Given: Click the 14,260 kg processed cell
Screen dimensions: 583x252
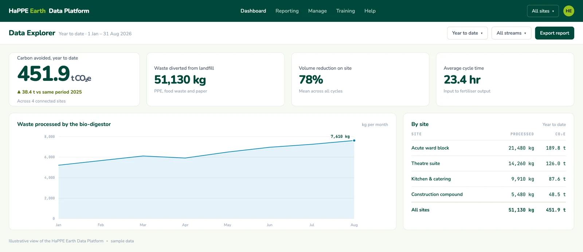Looking at the screenshot, I should click(521, 164).
